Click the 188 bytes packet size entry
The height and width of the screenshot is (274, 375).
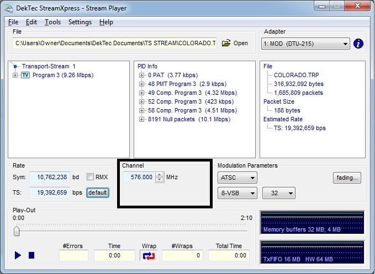287,110
